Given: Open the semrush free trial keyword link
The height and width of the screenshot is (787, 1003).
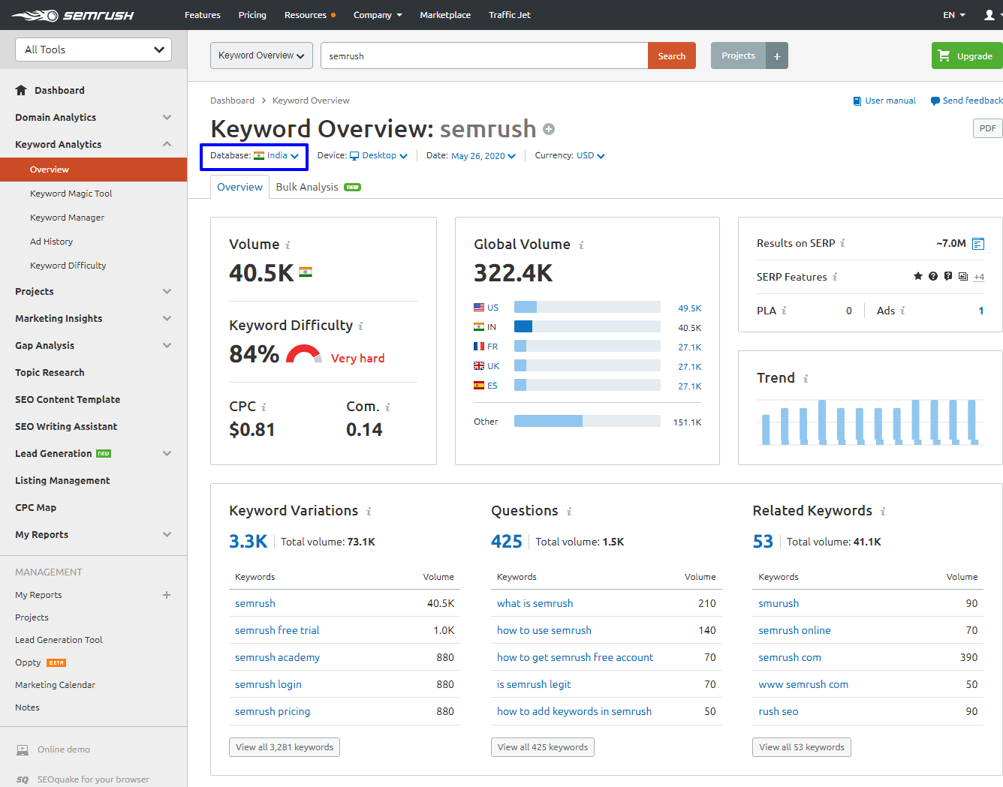Looking at the screenshot, I should (x=277, y=630).
